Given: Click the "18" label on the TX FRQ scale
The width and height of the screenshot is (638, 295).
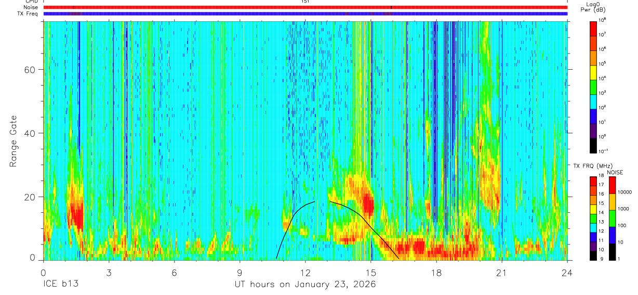Looking at the screenshot, I should [602, 176].
